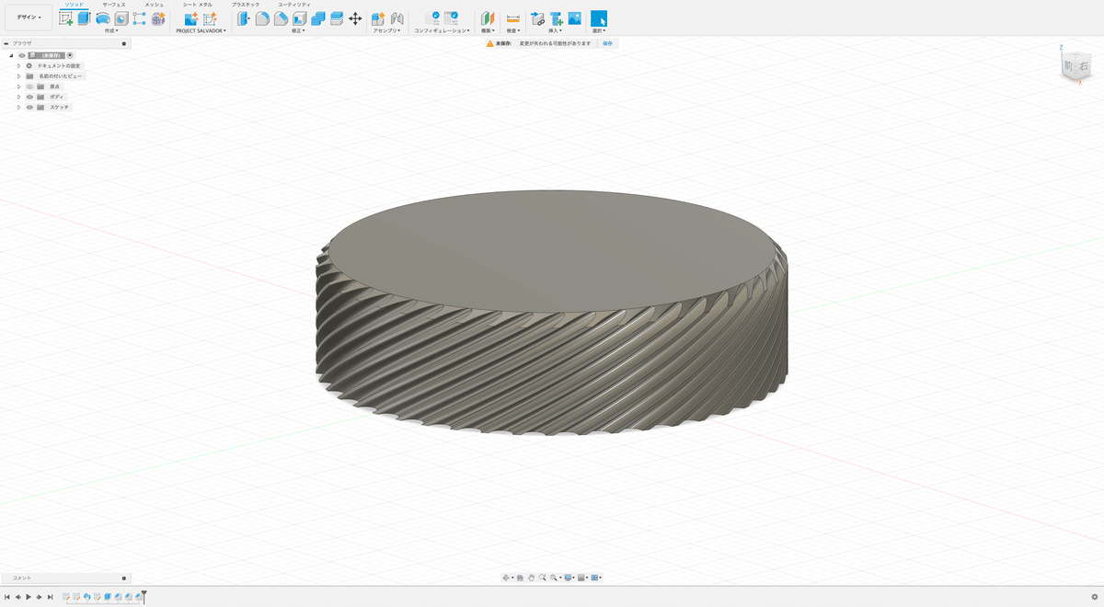The width and height of the screenshot is (1104, 607).
Task: Expand ドキュメントの設定 tree node
Action: tap(18, 66)
